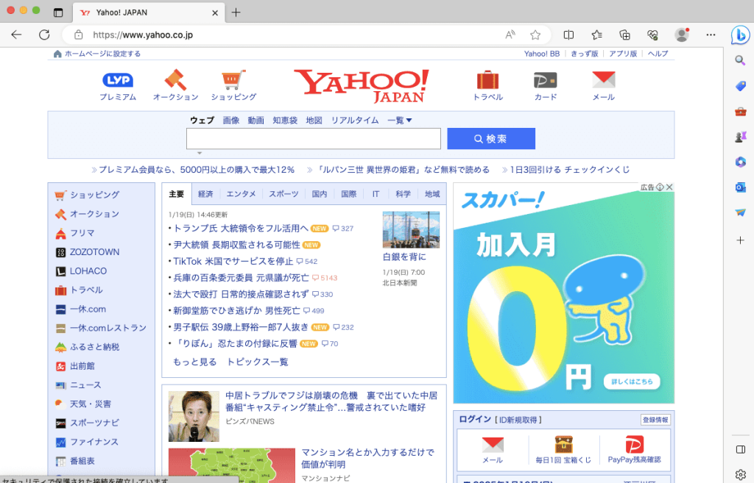The width and height of the screenshot is (754, 483).
Task: Open the profile avatar icon
Action: pos(681,35)
